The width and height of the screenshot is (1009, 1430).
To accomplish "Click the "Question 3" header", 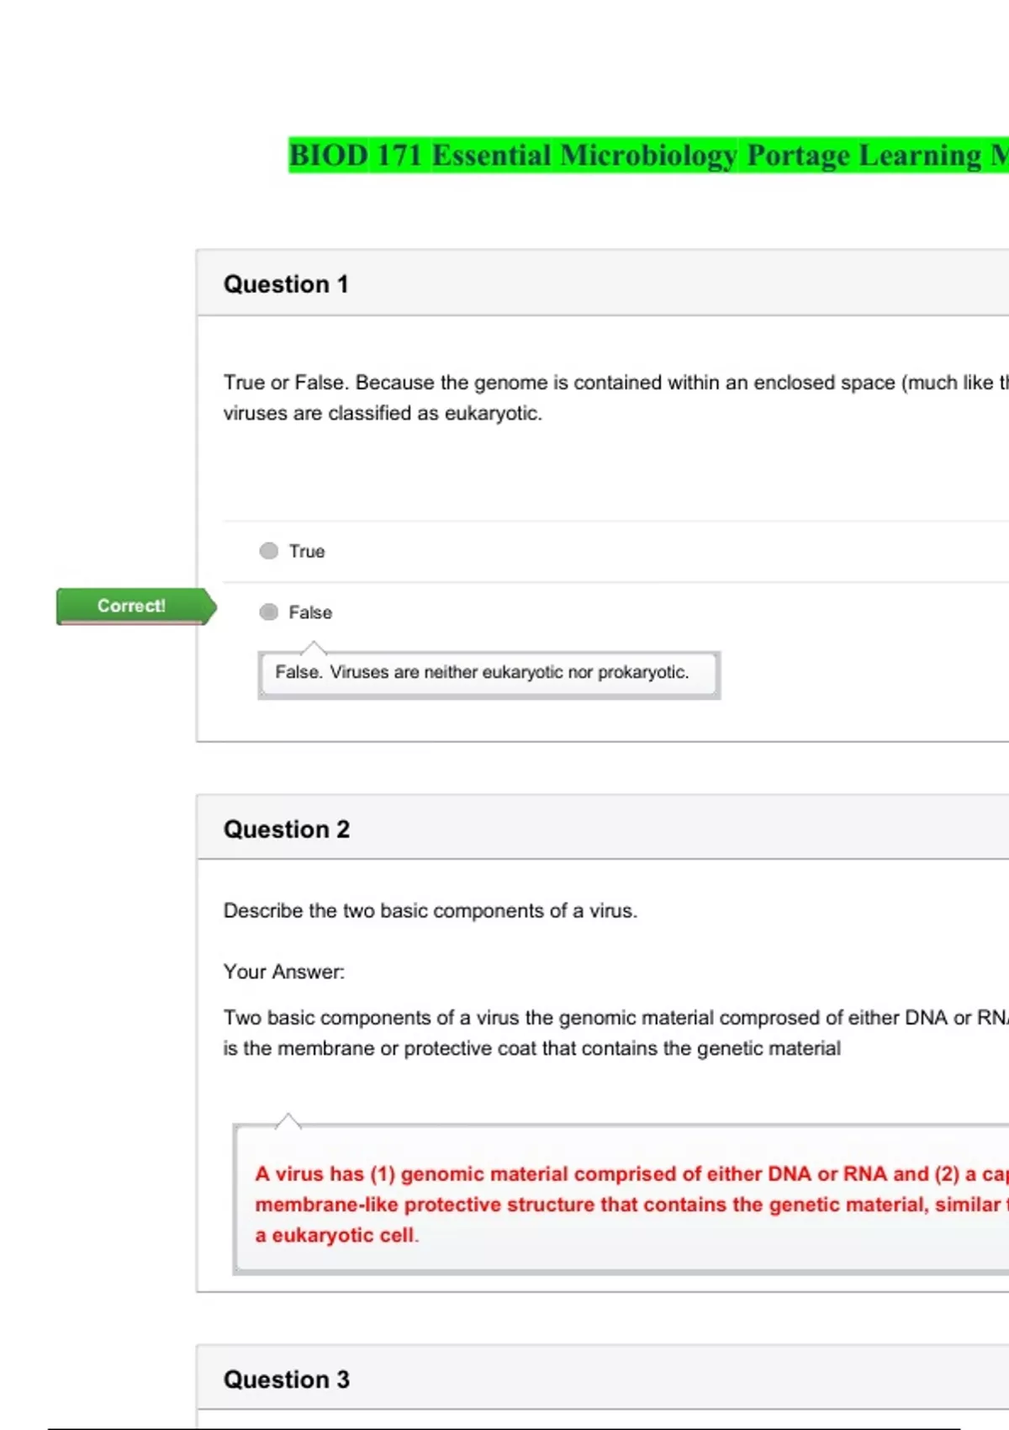I will (287, 1380).
